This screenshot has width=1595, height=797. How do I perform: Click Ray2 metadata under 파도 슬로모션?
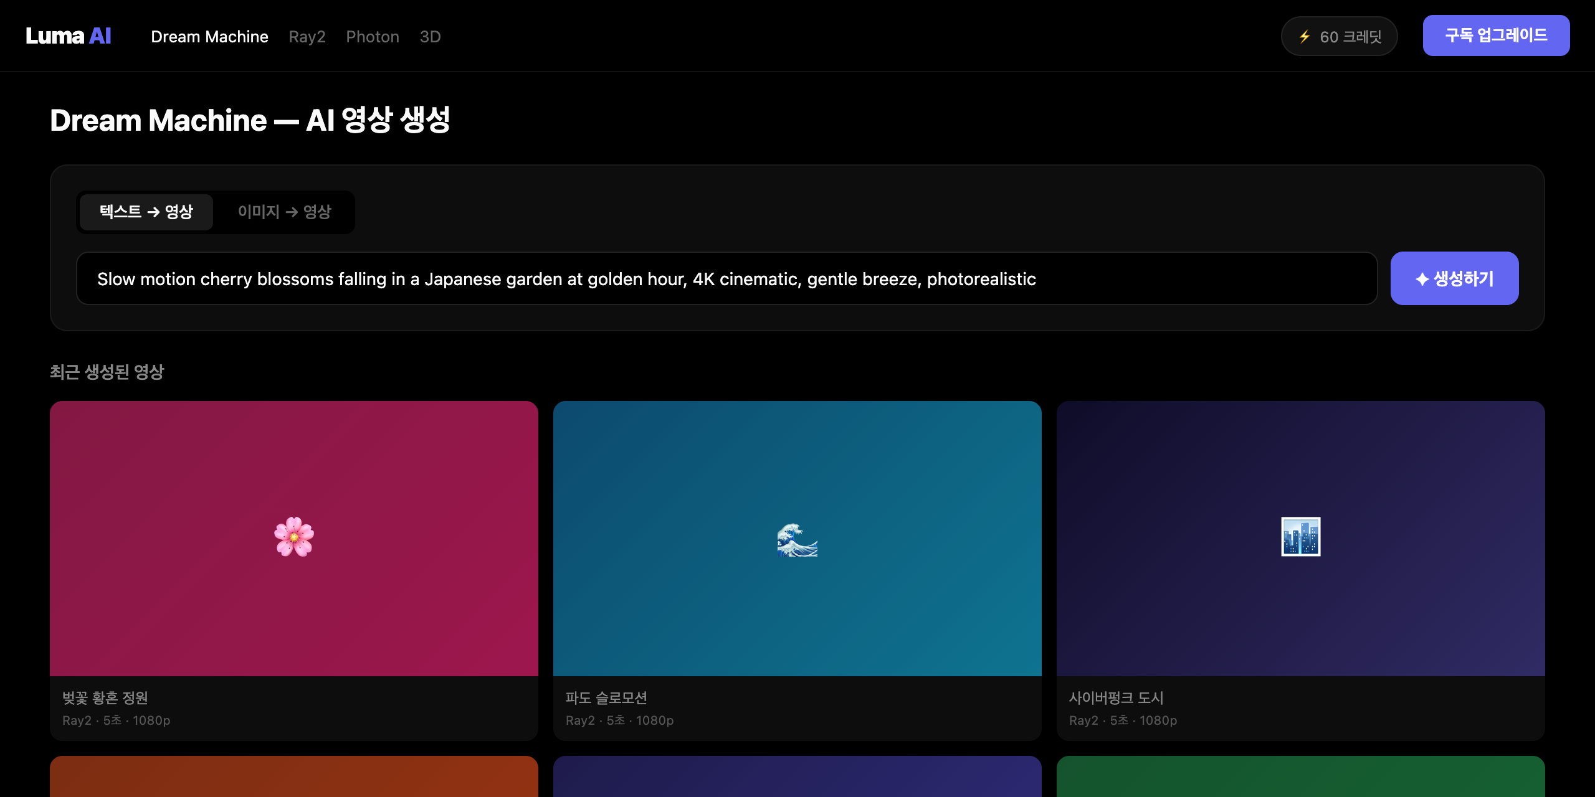(x=620, y=720)
